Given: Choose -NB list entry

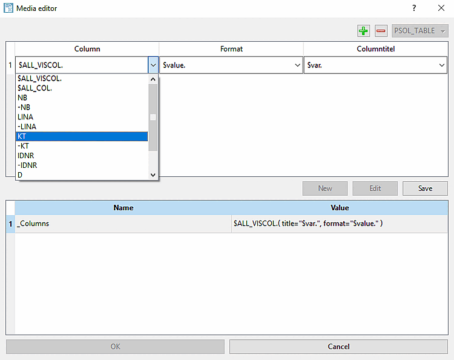Looking at the screenshot, I should click(82, 107).
